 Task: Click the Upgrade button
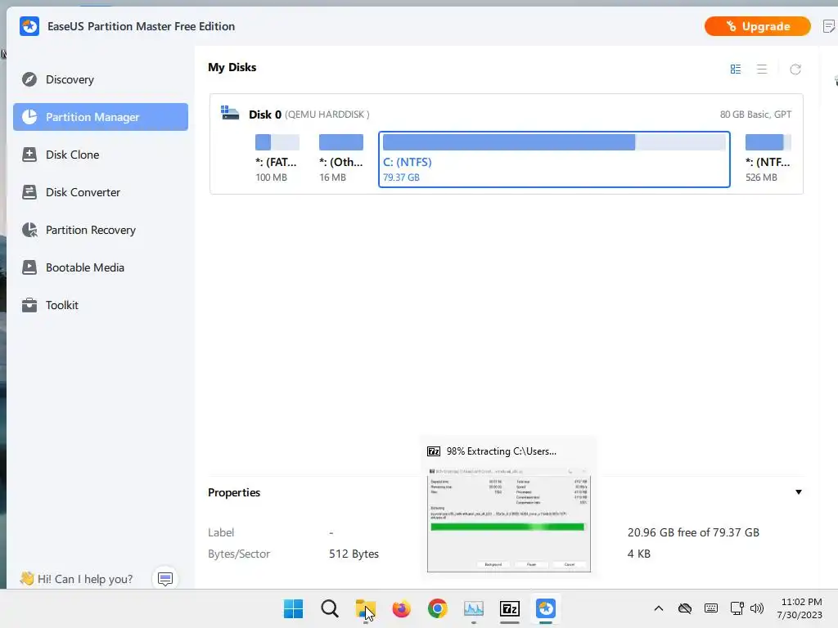[x=757, y=26]
